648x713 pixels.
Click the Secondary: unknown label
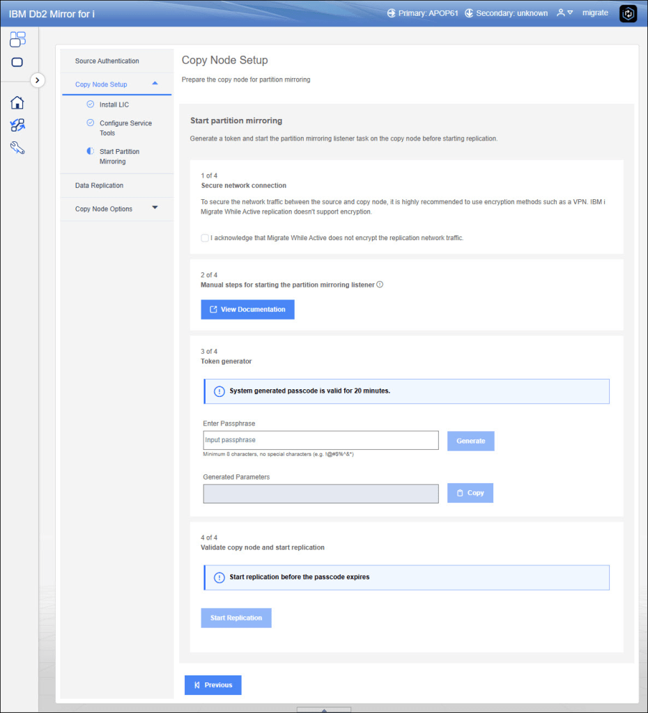(512, 13)
